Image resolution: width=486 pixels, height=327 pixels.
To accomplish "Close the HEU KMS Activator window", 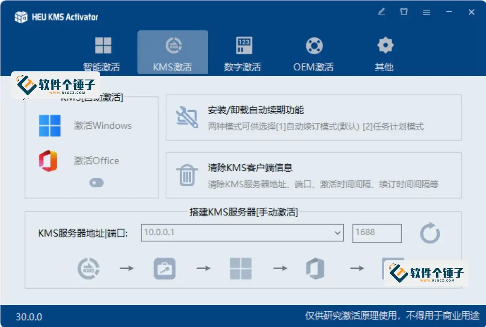I will click(x=472, y=12).
